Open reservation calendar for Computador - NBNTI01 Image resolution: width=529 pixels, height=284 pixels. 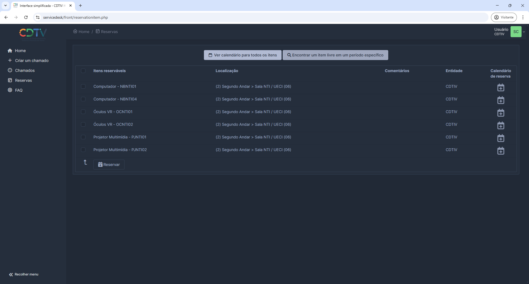click(501, 88)
